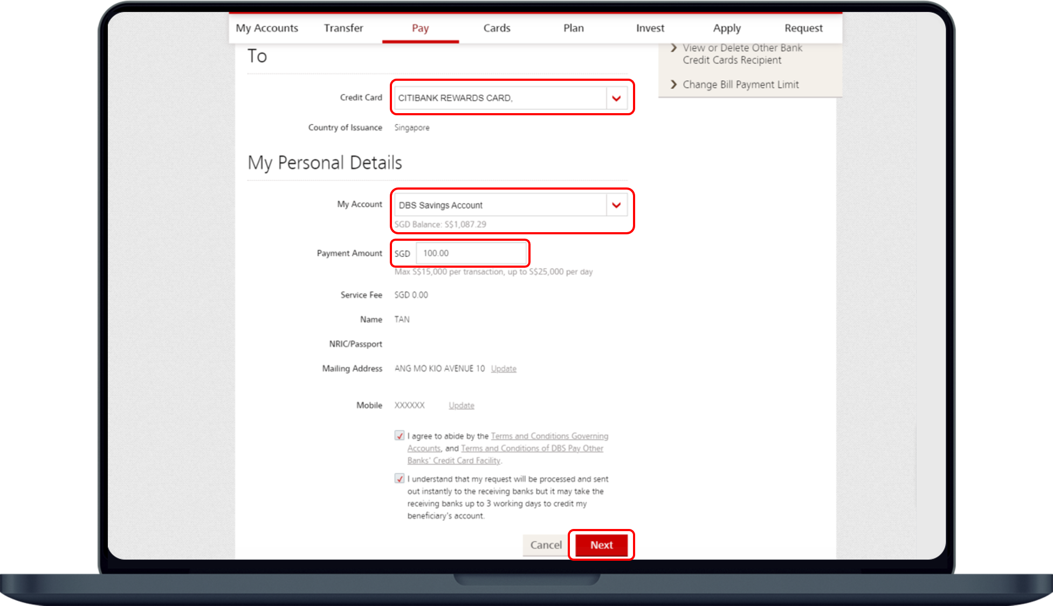Image resolution: width=1053 pixels, height=606 pixels.
Task: Open the DBS Savings Account selector
Action: 511,205
